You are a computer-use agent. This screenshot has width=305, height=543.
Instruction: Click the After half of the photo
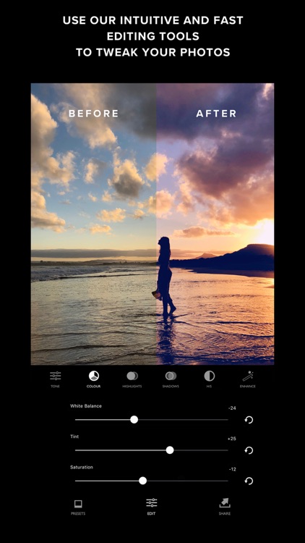coord(215,224)
